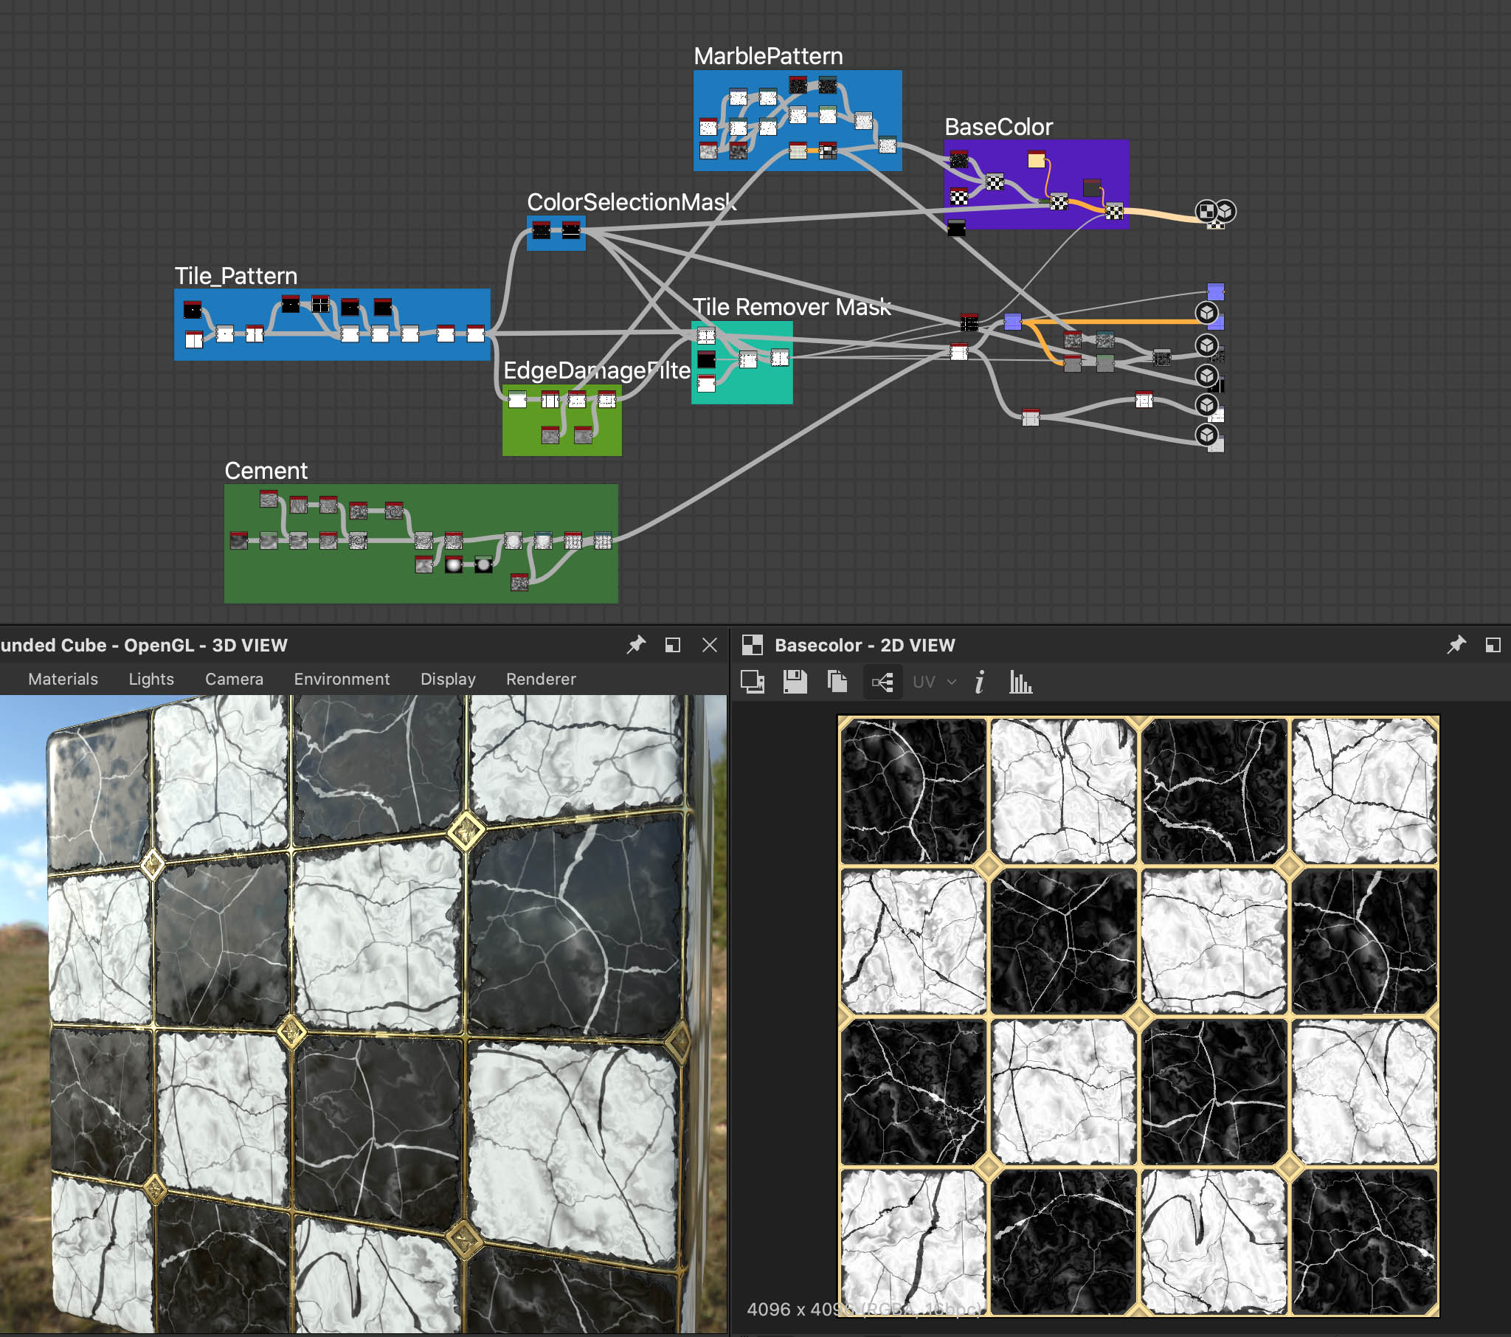Image resolution: width=1511 pixels, height=1337 pixels.
Task: Open the Environment menu
Action: coord(342,679)
